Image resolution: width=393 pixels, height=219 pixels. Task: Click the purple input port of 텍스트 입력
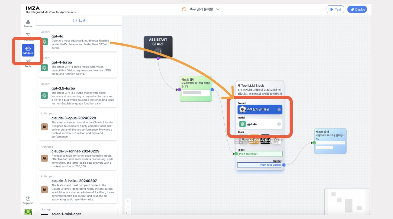point(179,90)
